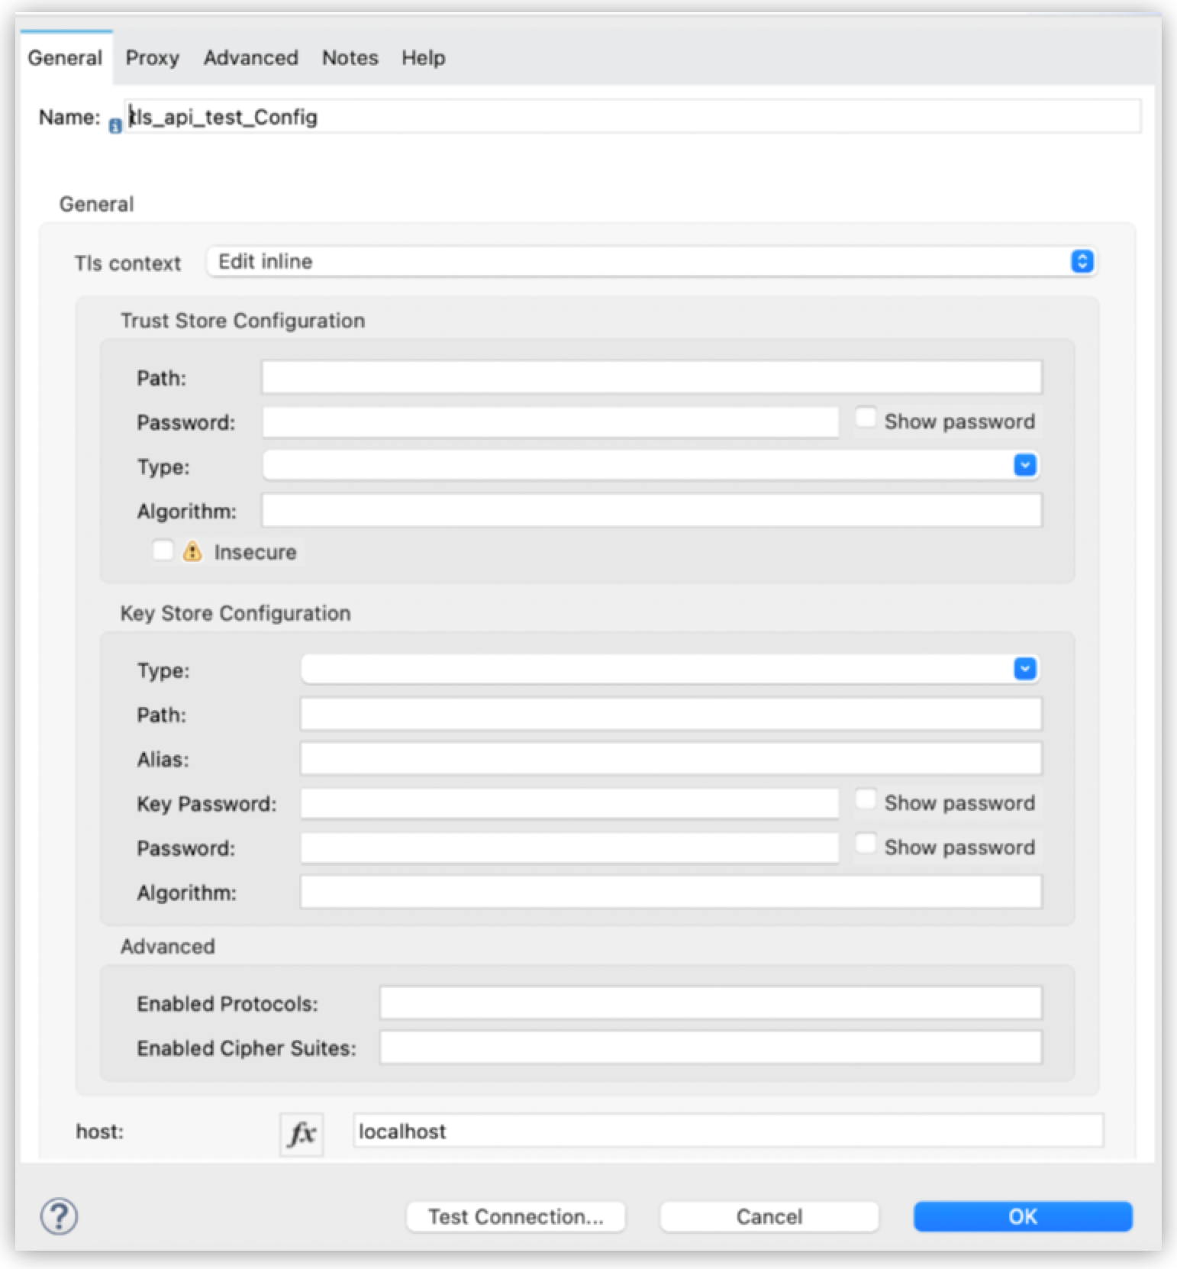Enable the Insecure checkbox
This screenshot has width=1177, height=1269.
163,551
